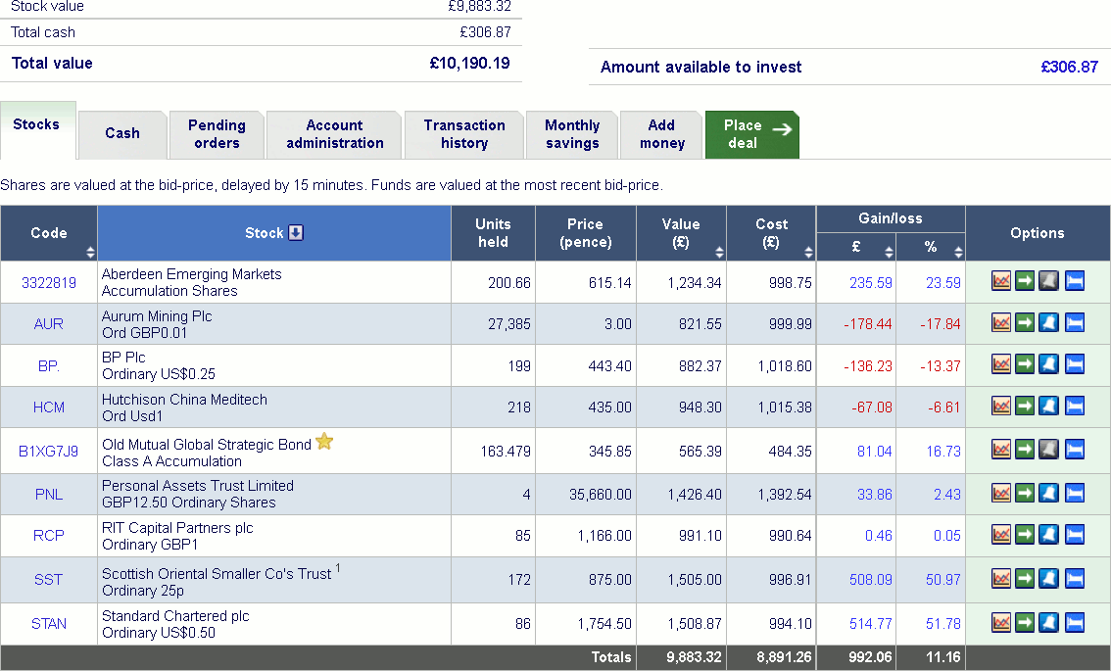The image size is (1111, 671).
Task: Click gold star beside Old Mutual Global Strategic Bond
Action: pos(324,442)
